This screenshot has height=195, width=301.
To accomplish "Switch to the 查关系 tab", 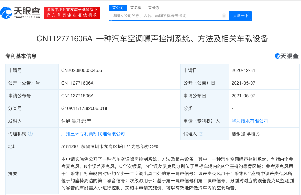I will tap(154, 8).
